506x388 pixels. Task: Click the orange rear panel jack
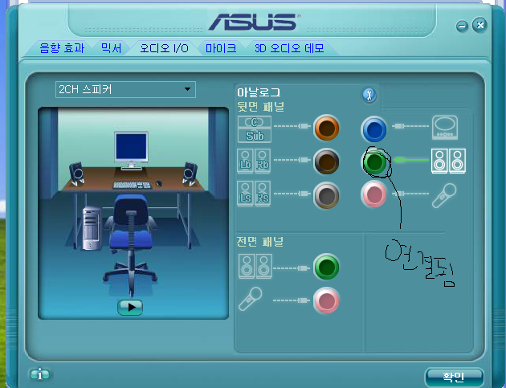[326, 128]
